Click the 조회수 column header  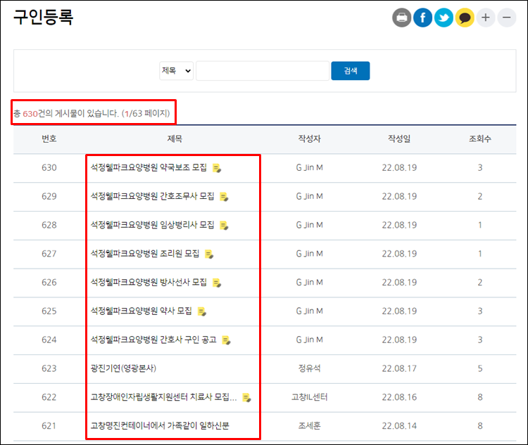(x=480, y=138)
